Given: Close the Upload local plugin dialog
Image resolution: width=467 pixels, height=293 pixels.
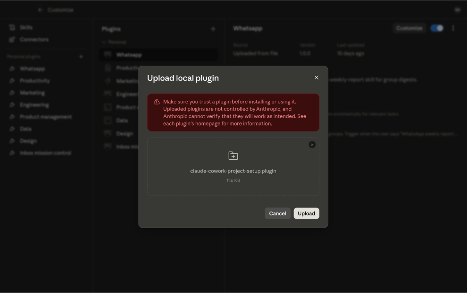Looking at the screenshot, I should click(316, 77).
